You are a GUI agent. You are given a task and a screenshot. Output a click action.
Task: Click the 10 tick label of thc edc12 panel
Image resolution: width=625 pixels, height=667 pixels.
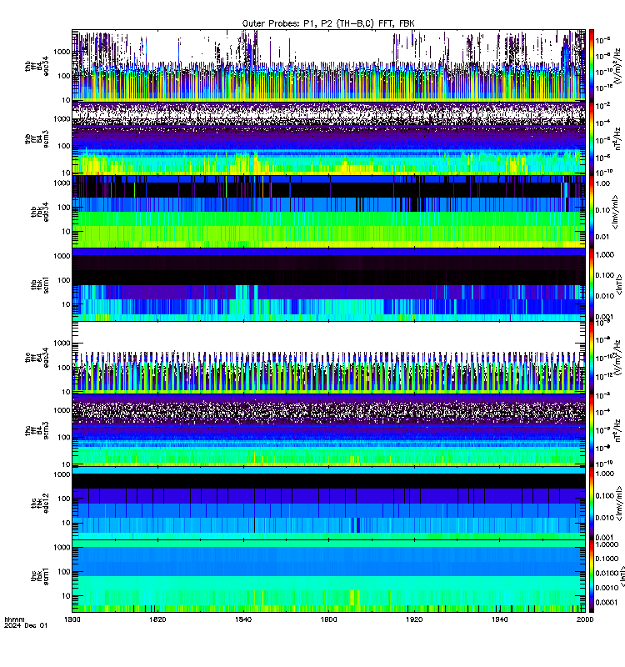point(66,523)
